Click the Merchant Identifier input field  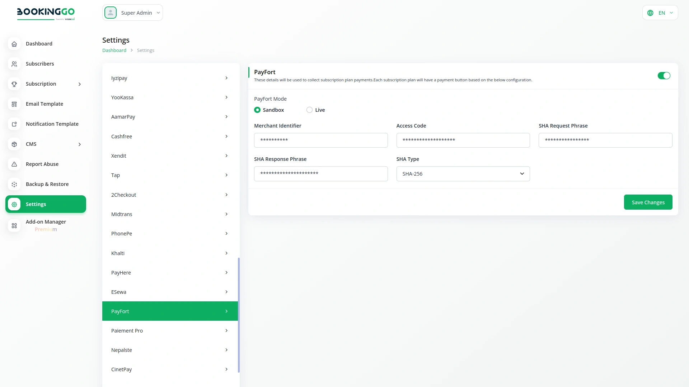click(x=320, y=140)
